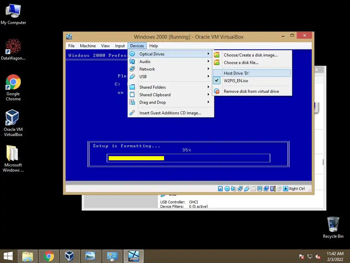Click the control panel taskbar icon
350x263 pixels.
(112, 256)
